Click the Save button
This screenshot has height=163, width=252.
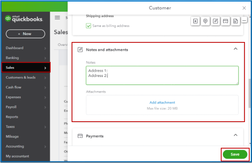tap(235, 154)
